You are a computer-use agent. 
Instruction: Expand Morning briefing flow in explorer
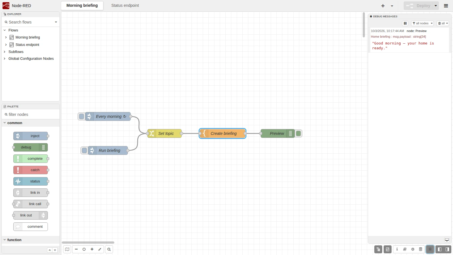(6, 37)
